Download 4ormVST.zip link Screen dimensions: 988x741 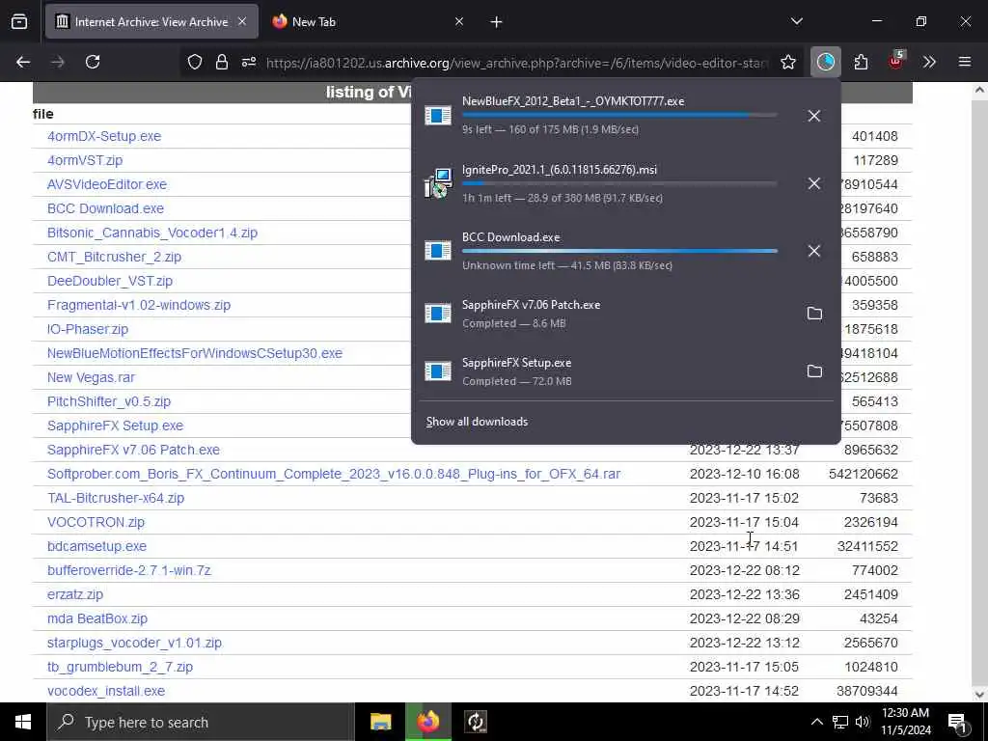[x=85, y=160]
